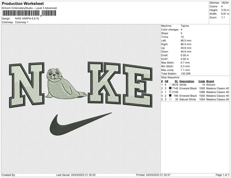This screenshot has height=178, width=231.
Task: Click the 'Production Worksheet' title
Action: pos(23,3)
